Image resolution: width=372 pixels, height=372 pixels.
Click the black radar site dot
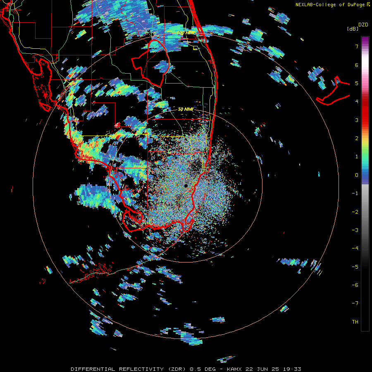(186, 186)
